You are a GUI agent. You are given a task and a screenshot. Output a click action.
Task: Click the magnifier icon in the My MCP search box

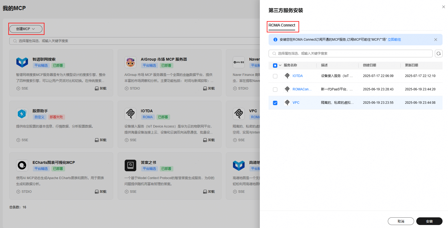click(15, 41)
